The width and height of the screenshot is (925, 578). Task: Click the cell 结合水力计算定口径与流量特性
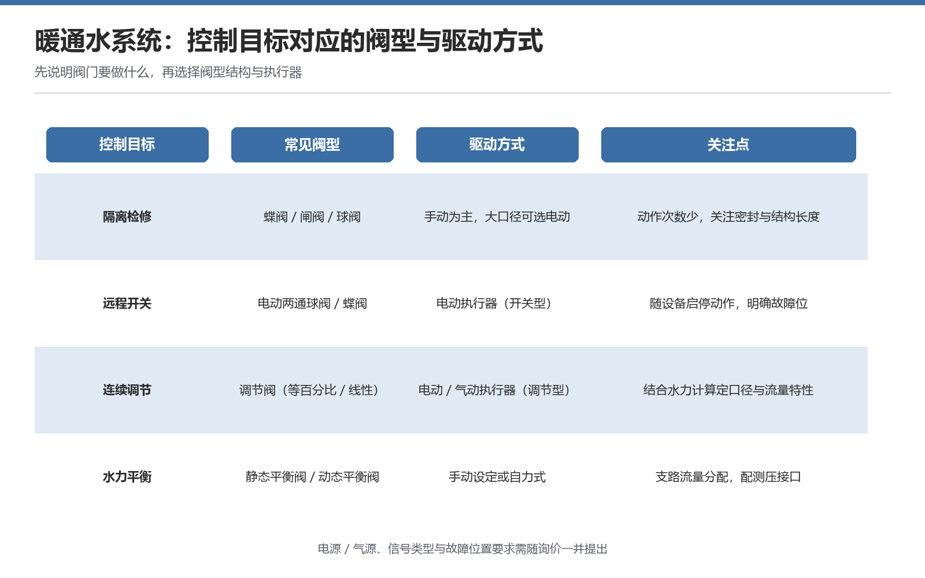(x=728, y=390)
